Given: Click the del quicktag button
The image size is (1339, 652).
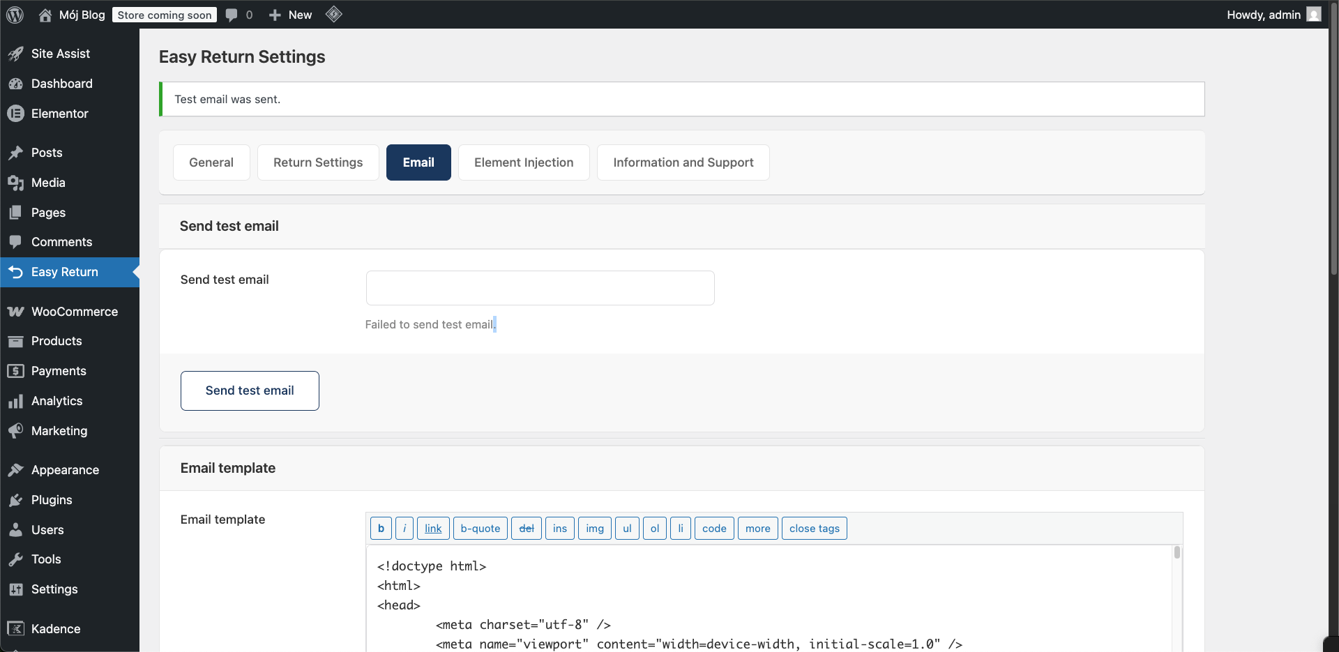Looking at the screenshot, I should coord(527,529).
